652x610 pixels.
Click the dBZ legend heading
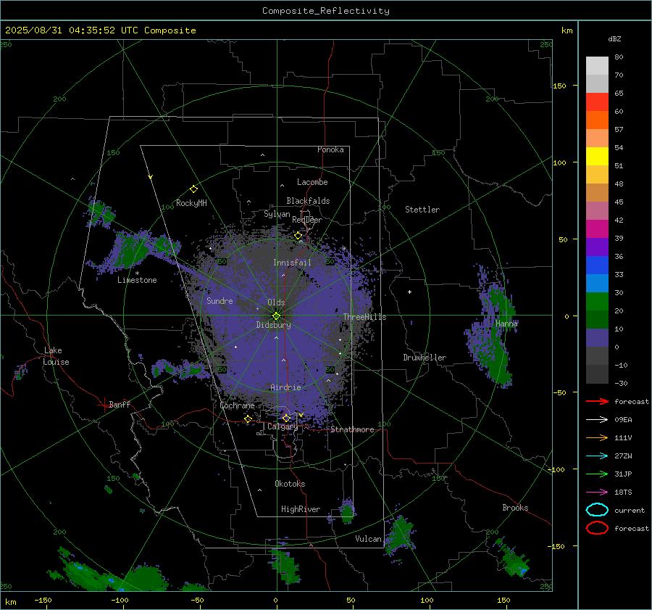(x=614, y=38)
